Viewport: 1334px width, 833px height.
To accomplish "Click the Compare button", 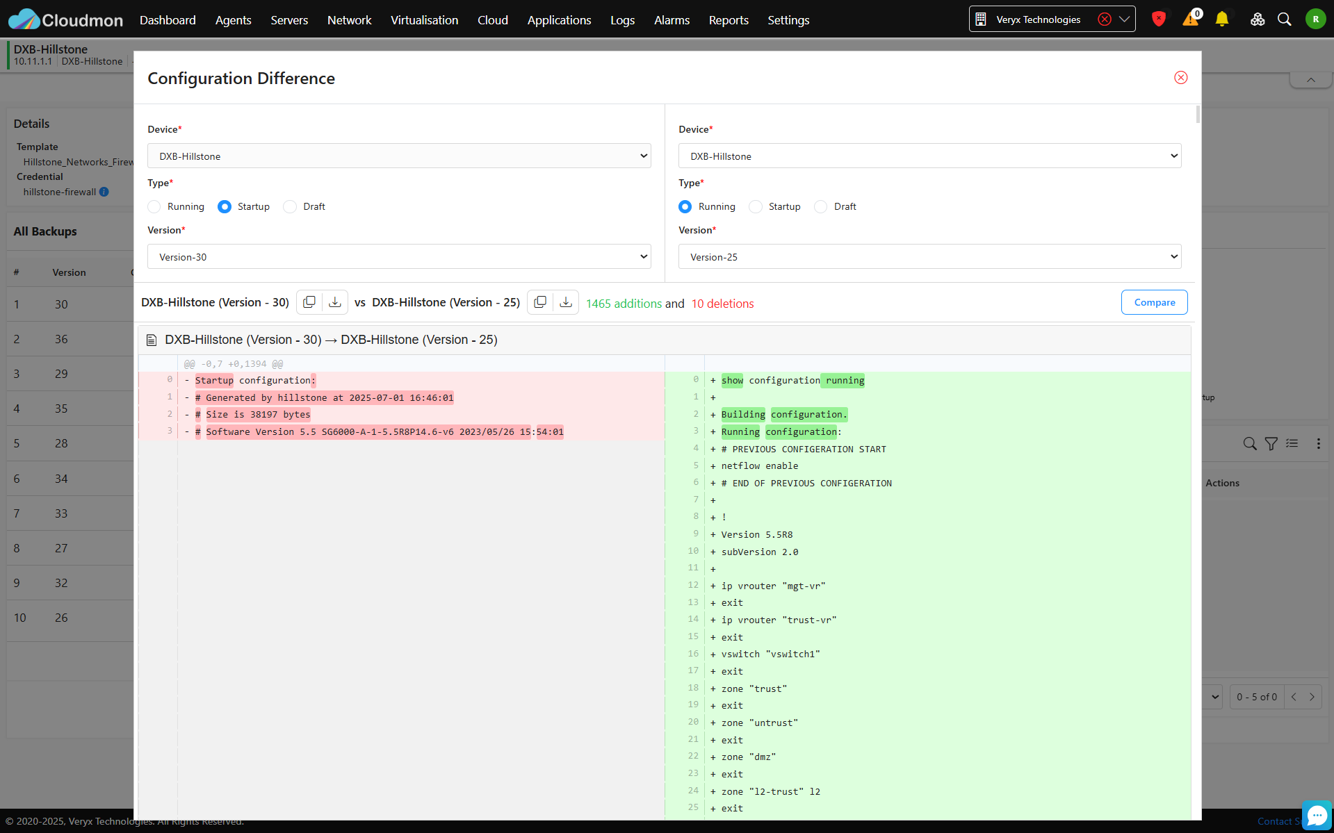I will click(x=1154, y=302).
